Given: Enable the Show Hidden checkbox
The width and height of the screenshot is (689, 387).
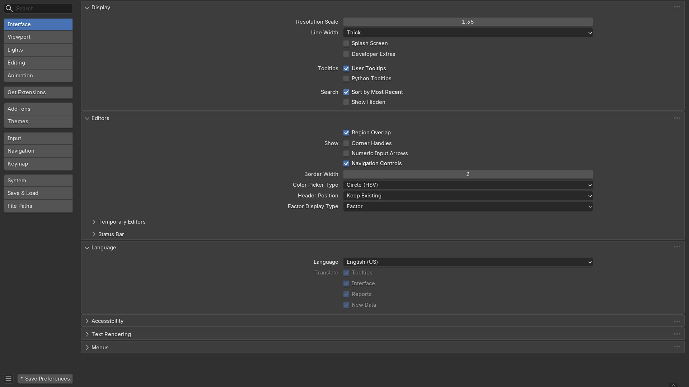Looking at the screenshot, I should coord(346,102).
